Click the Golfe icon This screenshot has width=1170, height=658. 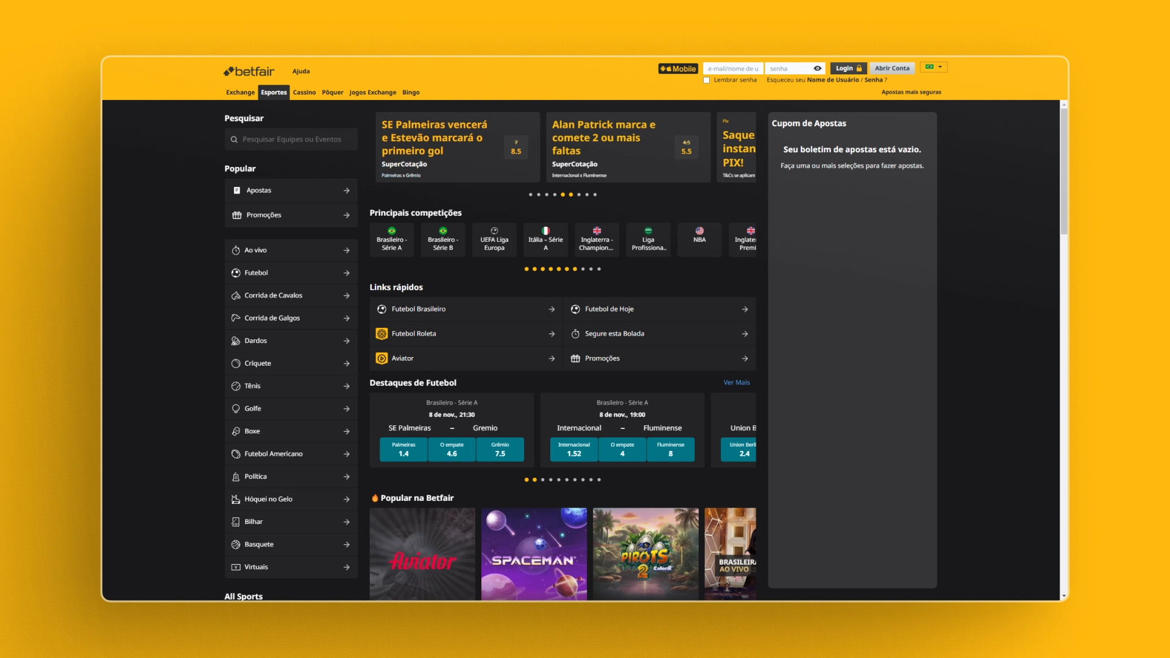tap(236, 409)
